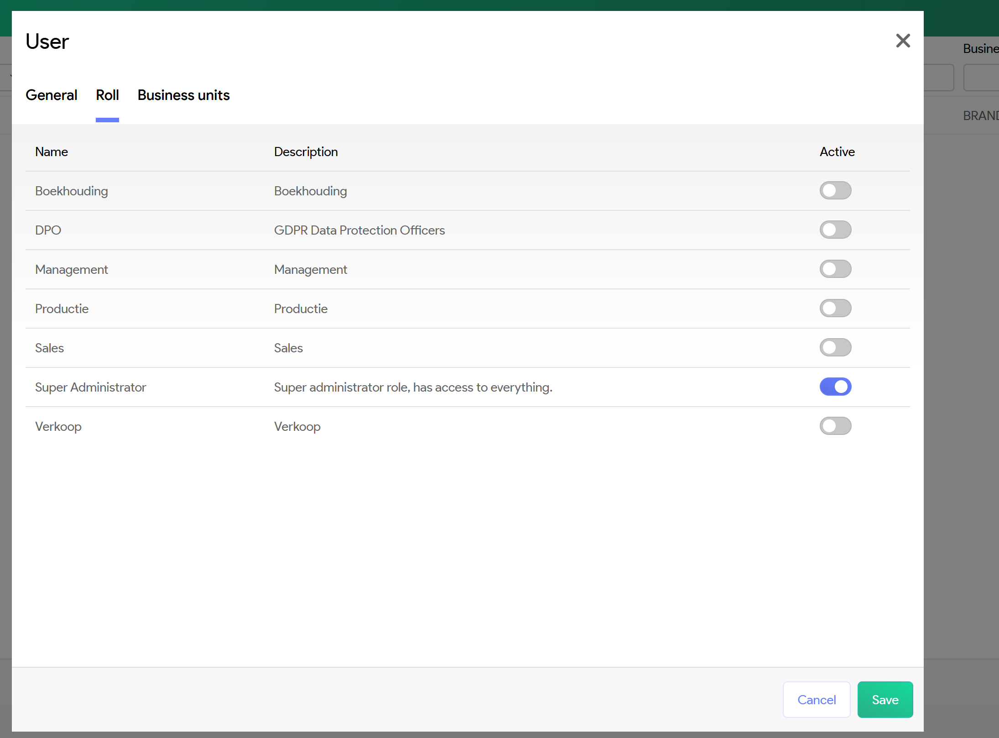
Task: Toggle the DPO role active switch
Action: click(x=835, y=230)
